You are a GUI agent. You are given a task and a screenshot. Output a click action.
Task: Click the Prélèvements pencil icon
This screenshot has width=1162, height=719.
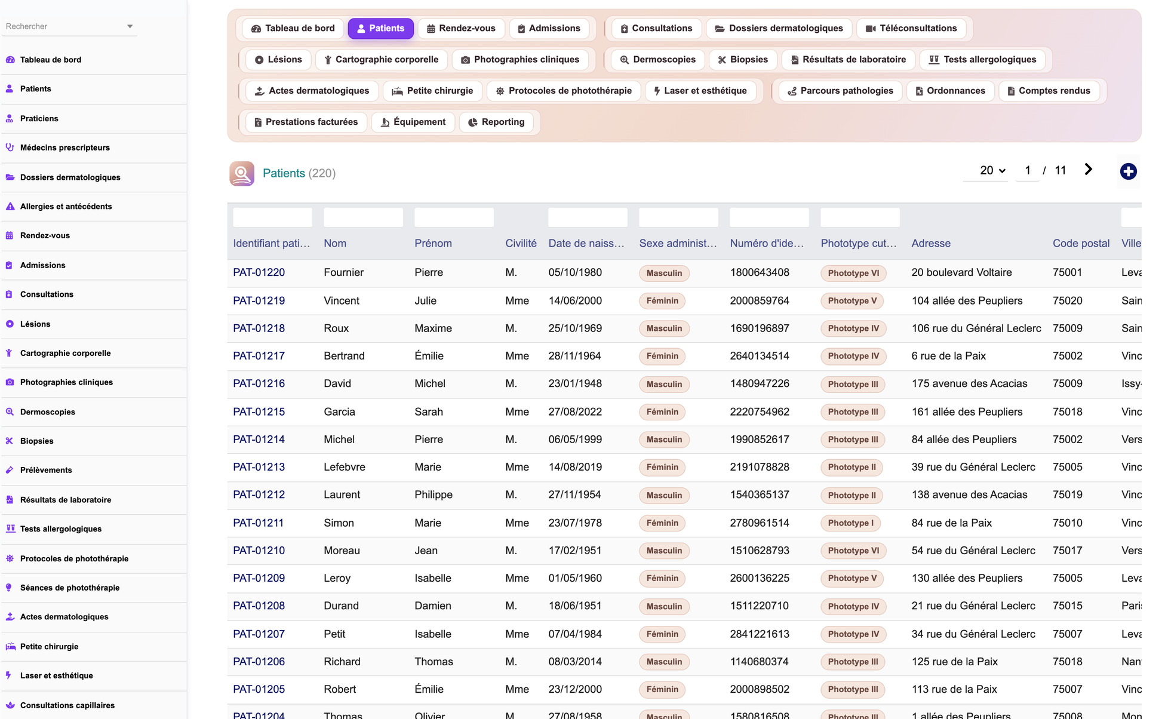click(10, 471)
